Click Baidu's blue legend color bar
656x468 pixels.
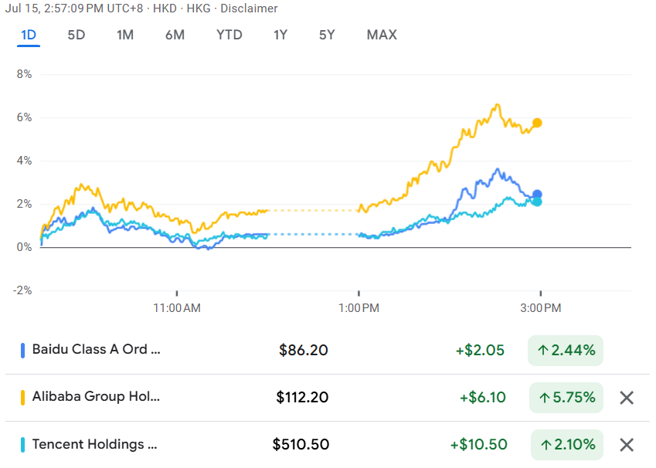(x=23, y=350)
